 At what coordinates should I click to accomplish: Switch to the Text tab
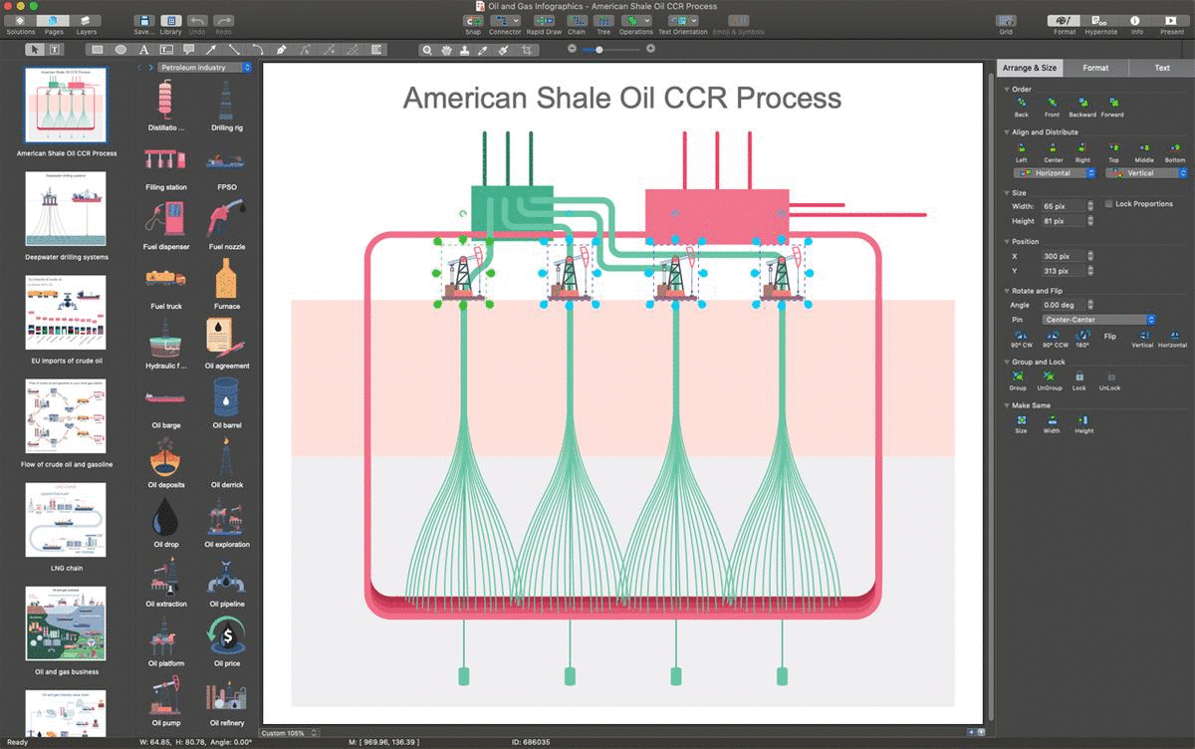click(x=1162, y=68)
